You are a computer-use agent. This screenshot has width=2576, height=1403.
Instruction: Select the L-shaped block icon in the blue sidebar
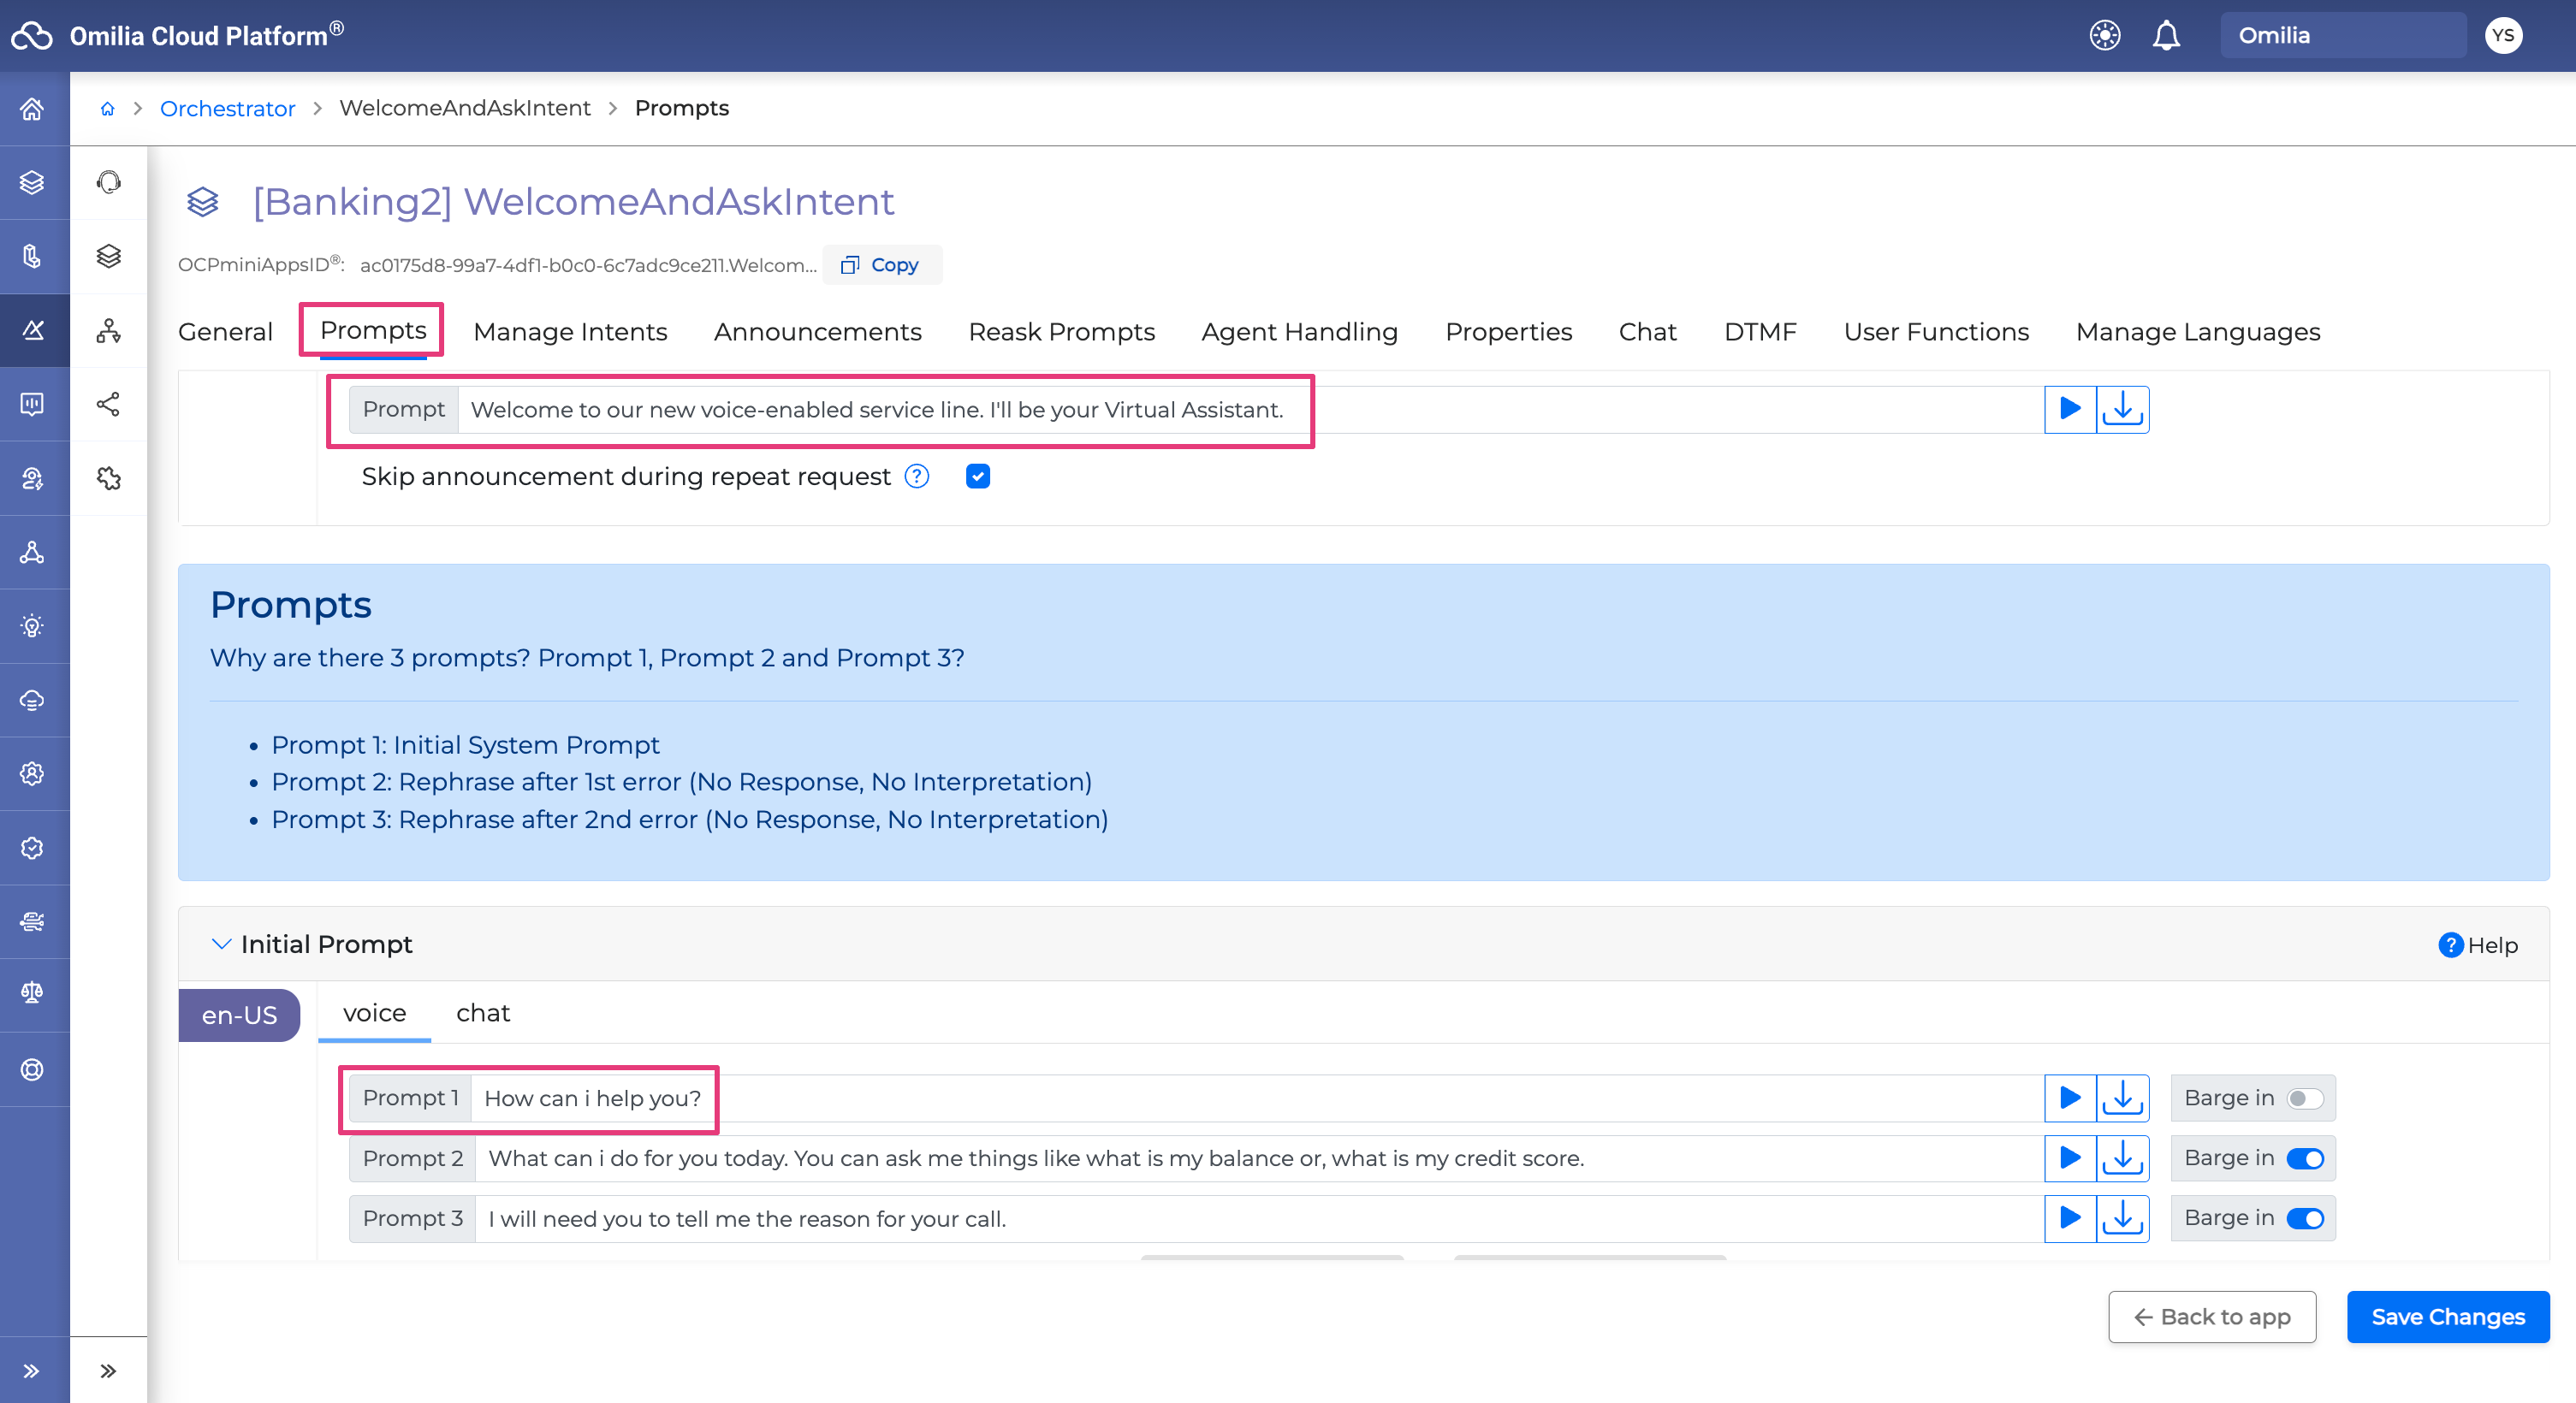pyautogui.click(x=33, y=257)
